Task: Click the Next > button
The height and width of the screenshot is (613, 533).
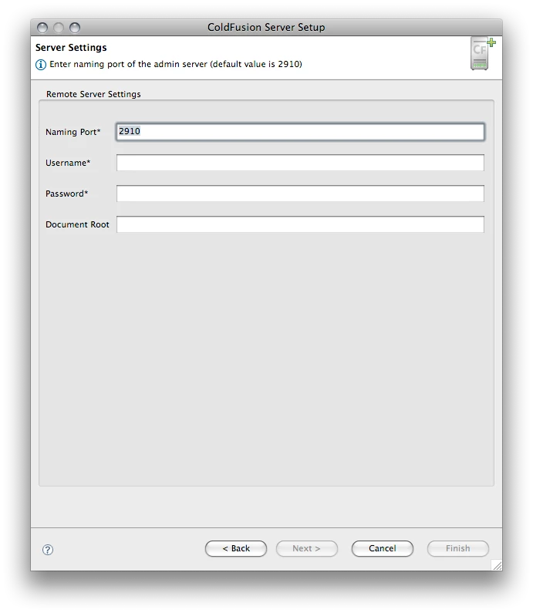Action: click(306, 548)
